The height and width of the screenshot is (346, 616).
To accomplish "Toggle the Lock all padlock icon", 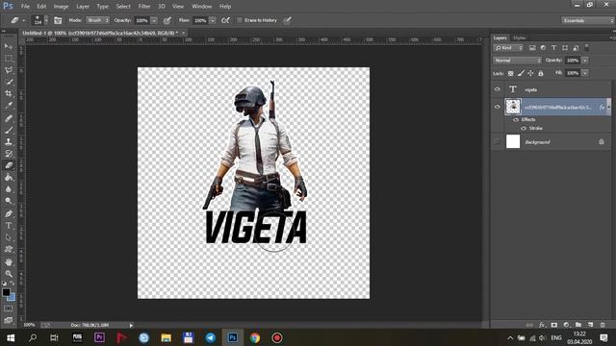I will tap(541, 73).
